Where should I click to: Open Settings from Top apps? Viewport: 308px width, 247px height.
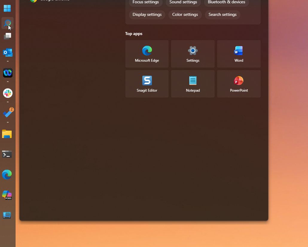coord(193,54)
